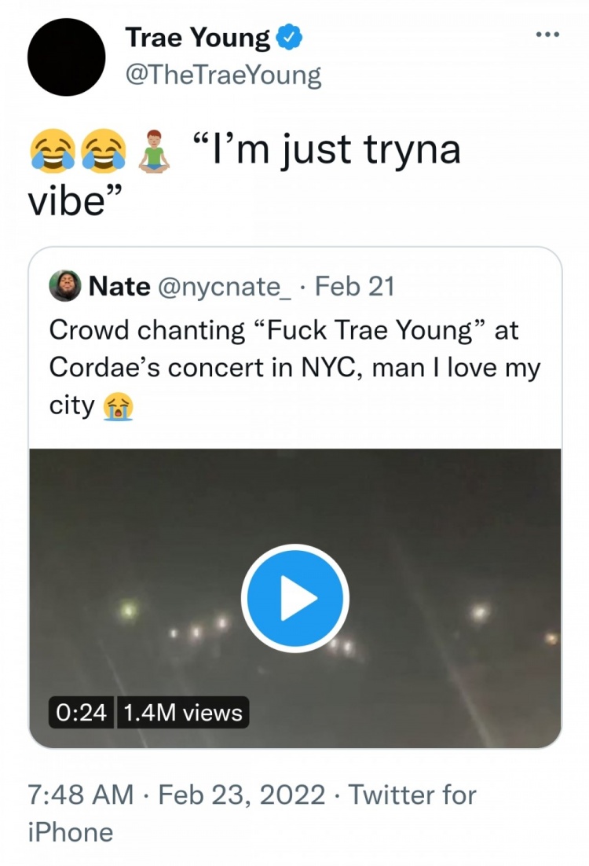
Task: Click the 0:24 video duration label
Action: click(82, 713)
